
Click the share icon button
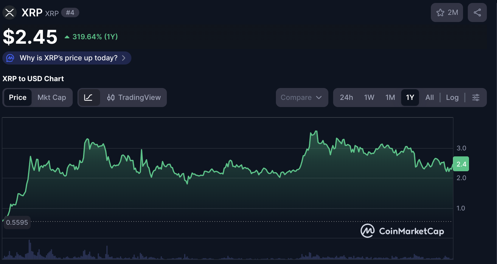477,12
